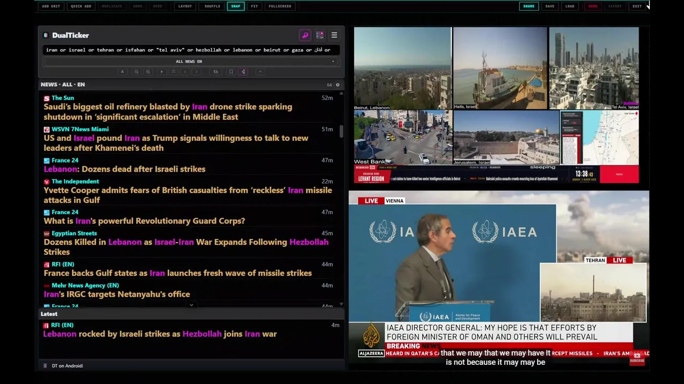Click the SHUFFLE button
The image size is (684, 384).
click(212, 6)
